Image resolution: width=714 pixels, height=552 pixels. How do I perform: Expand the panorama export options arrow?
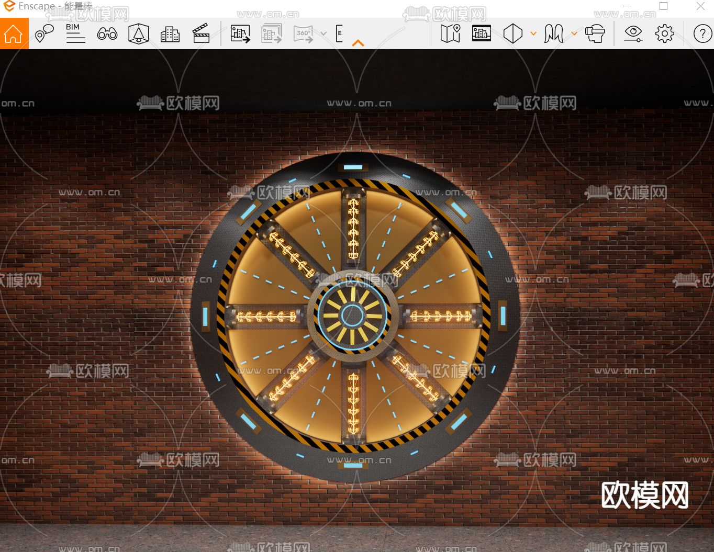(x=323, y=34)
